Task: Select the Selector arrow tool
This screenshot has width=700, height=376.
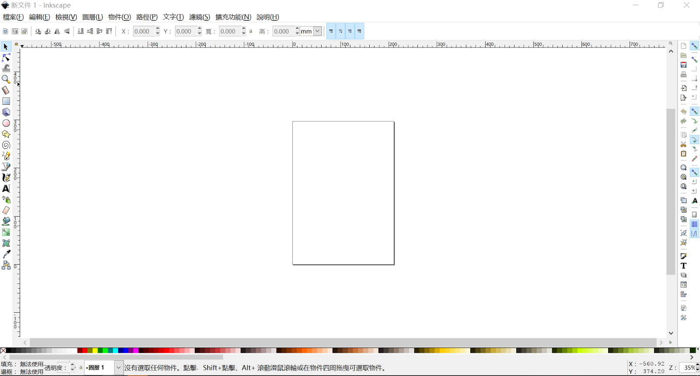Action: coord(6,47)
